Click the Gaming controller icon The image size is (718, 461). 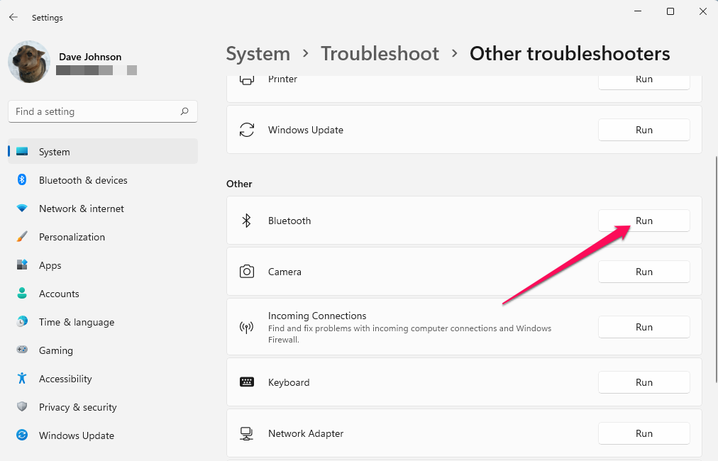pyautogui.click(x=22, y=350)
